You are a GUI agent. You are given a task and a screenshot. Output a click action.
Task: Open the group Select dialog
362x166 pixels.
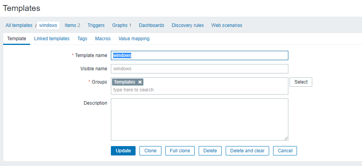click(301, 82)
